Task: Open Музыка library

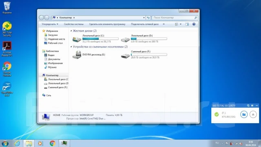Action: (x=52, y=67)
